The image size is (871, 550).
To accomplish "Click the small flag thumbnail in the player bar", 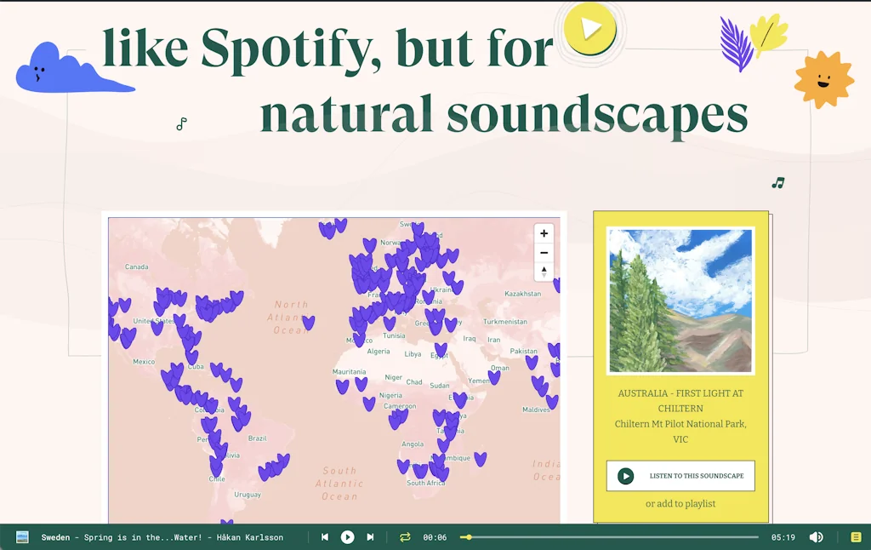I will coord(21,537).
